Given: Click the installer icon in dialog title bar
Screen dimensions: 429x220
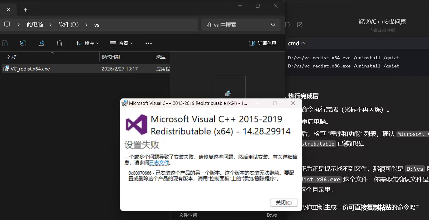Looking at the screenshot, I should pos(124,103).
